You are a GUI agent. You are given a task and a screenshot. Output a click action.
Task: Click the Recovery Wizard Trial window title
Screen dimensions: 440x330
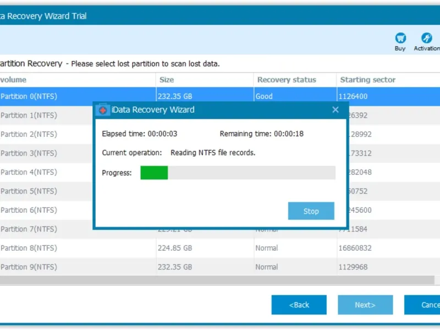pos(43,16)
